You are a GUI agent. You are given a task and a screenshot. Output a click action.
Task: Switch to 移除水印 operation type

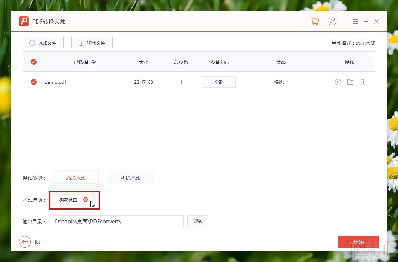(x=131, y=178)
